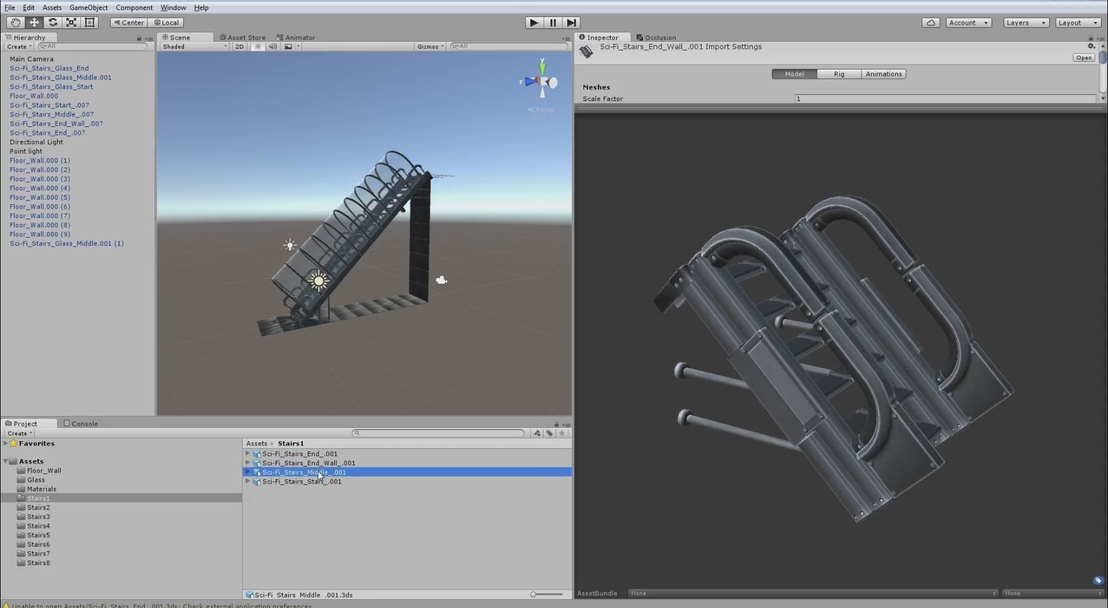Screen dimensions: 1108x608
Task: Toggle the Project panel lock
Action: (556, 424)
